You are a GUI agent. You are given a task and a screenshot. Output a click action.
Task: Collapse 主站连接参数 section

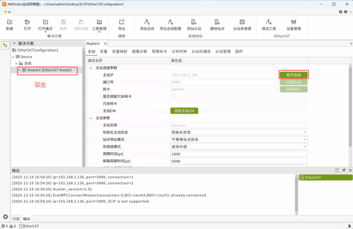[x=91, y=68]
